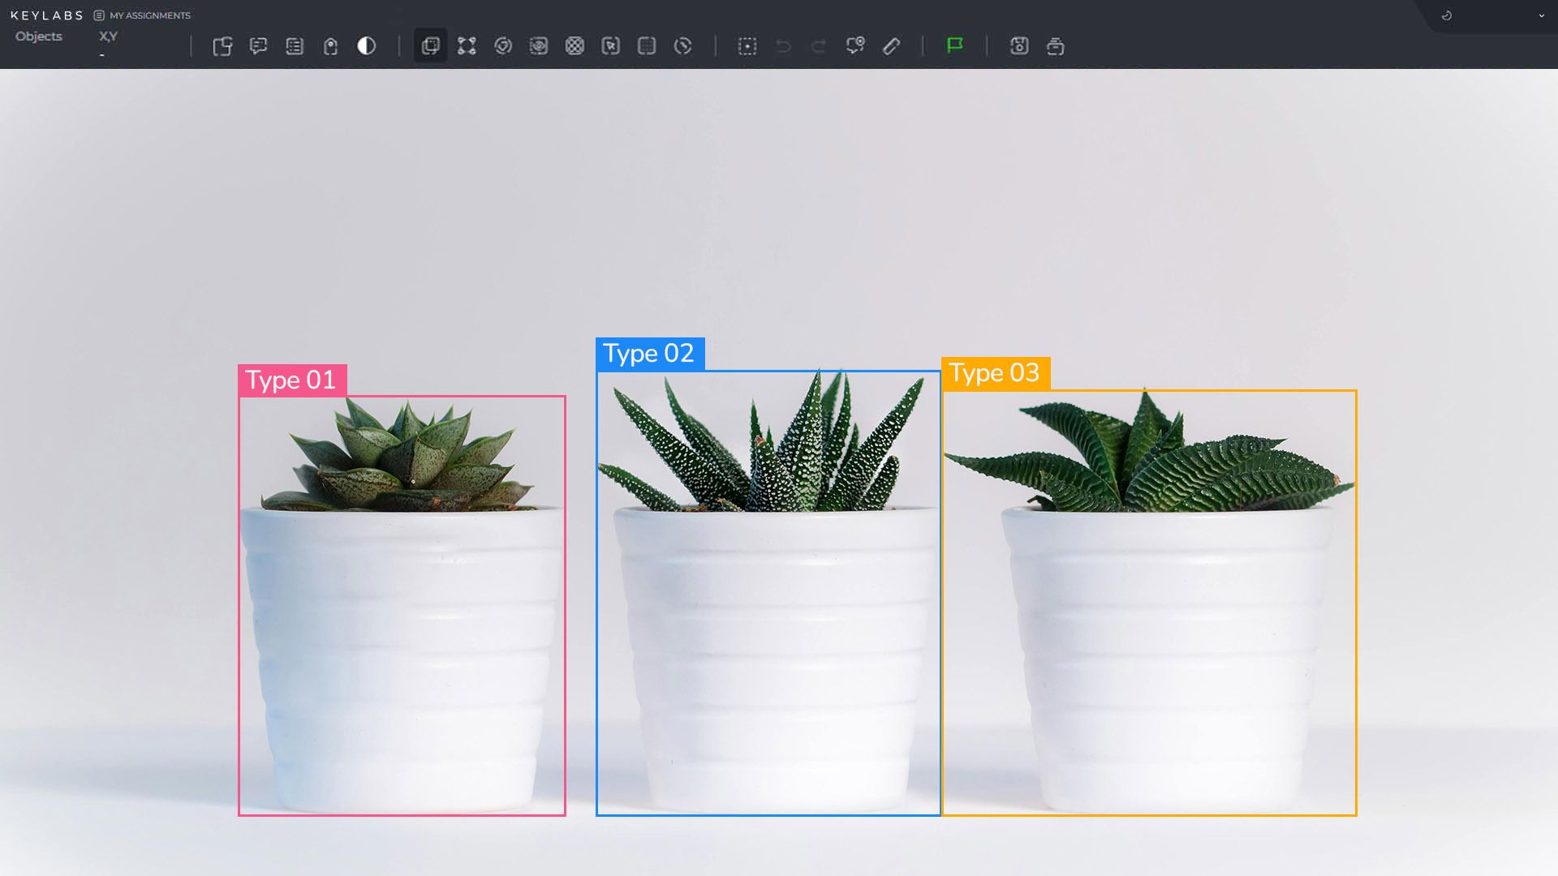Screen dimensions: 1558x876
Task: Save the annotation with the save icon
Action: 1020,46
